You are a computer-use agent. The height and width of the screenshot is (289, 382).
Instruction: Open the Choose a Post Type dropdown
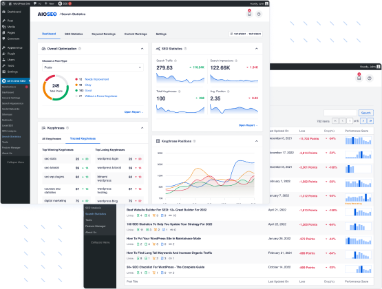93,67
